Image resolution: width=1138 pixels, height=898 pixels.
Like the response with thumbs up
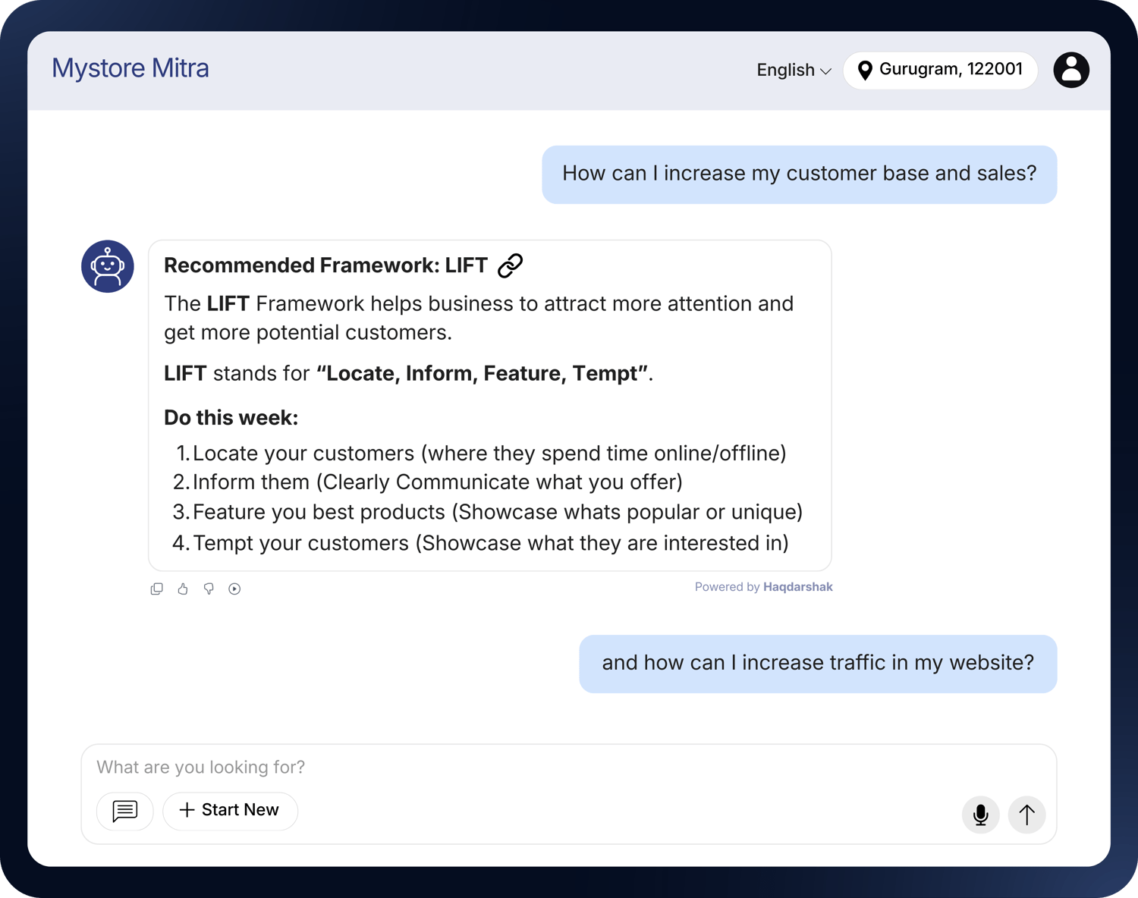click(x=183, y=589)
